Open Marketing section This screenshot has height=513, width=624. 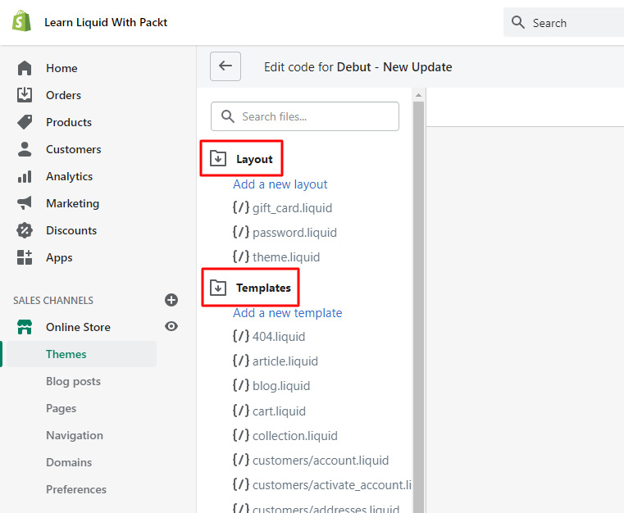(x=73, y=203)
